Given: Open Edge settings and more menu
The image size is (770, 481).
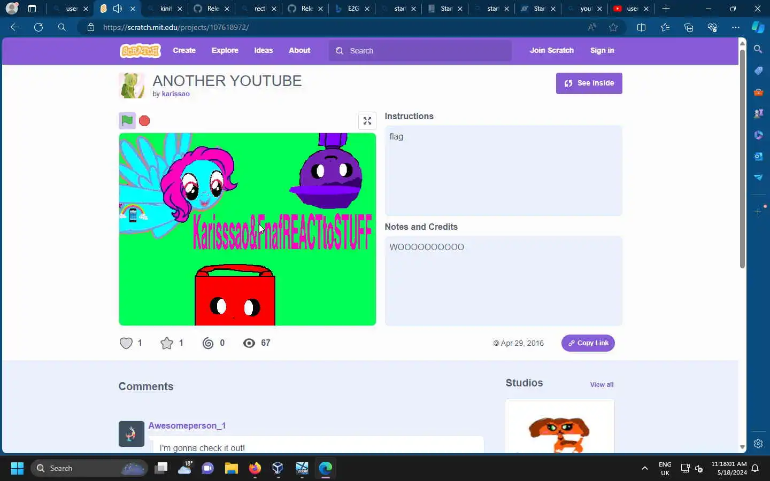Looking at the screenshot, I should [736, 27].
